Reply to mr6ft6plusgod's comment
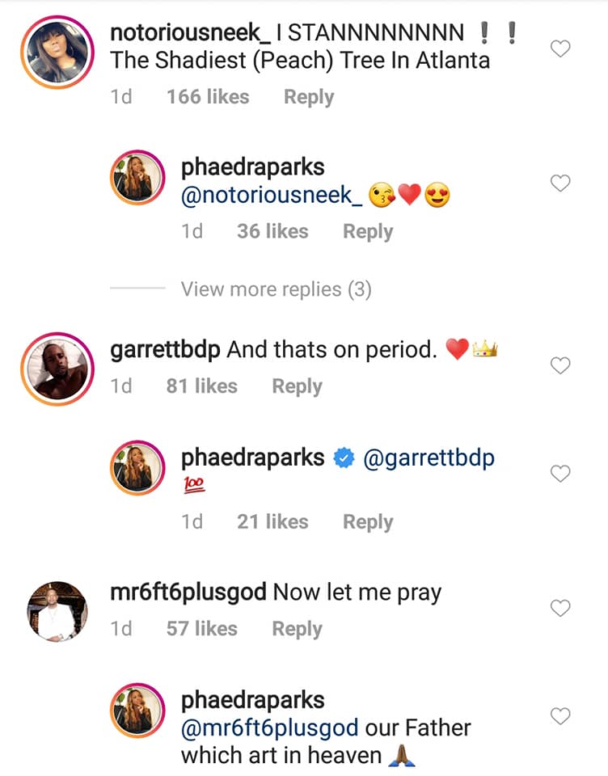The height and width of the screenshot is (776, 608). [297, 629]
